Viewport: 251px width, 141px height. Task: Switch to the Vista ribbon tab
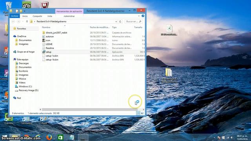click(x=50, y=16)
